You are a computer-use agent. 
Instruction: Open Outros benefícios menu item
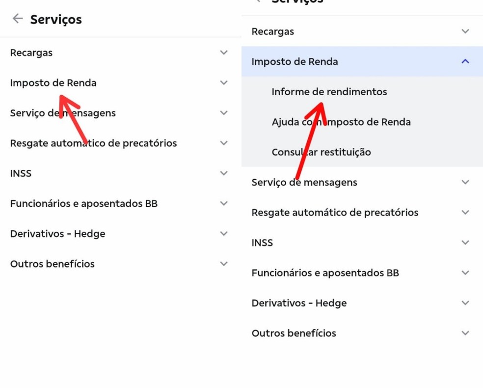point(52,264)
